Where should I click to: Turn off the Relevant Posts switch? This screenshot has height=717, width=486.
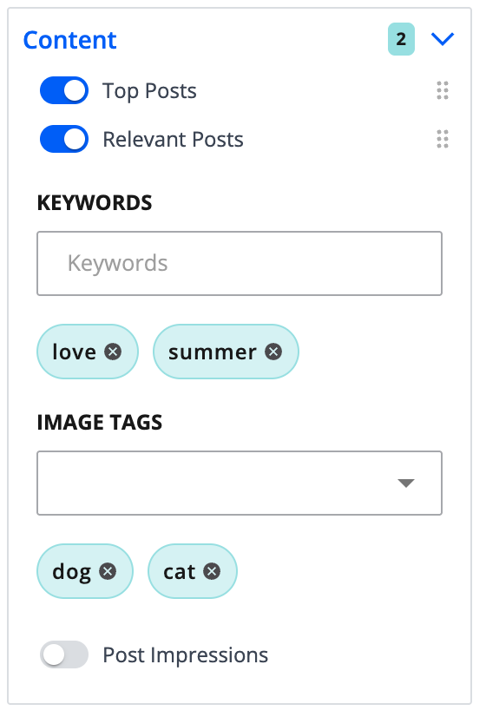(x=64, y=139)
